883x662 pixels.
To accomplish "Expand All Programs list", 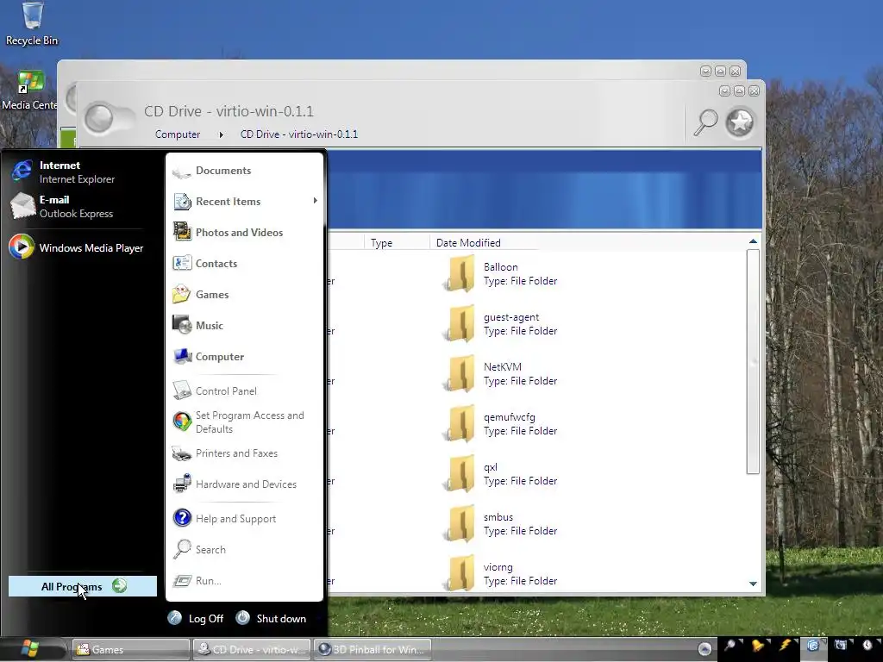I will tap(82, 586).
